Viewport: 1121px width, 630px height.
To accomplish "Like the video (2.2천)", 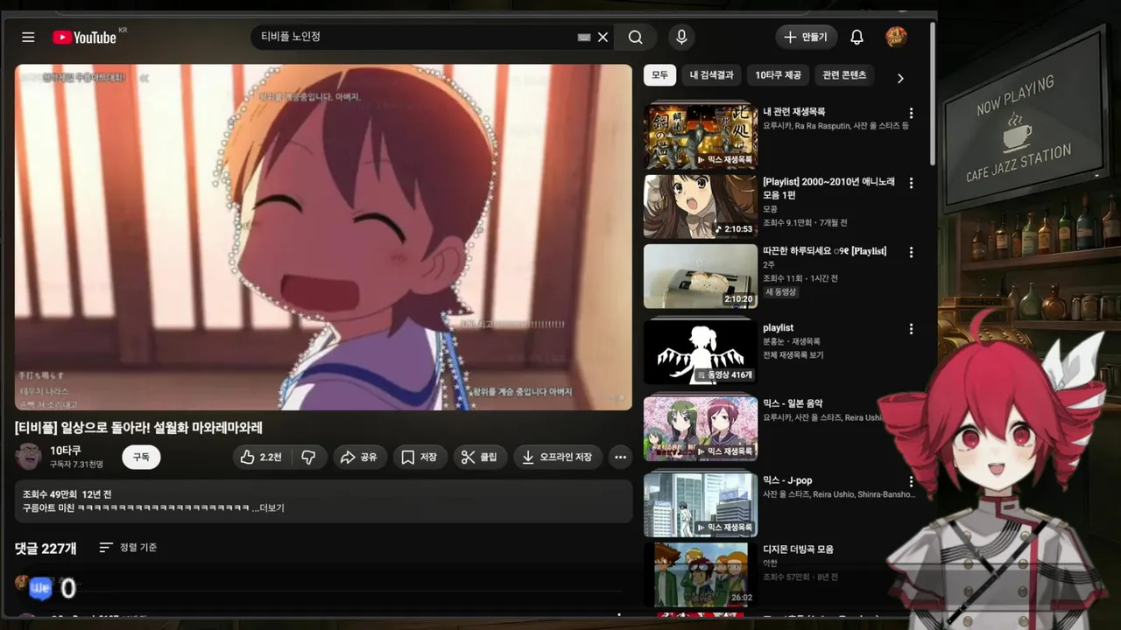I will 261,457.
